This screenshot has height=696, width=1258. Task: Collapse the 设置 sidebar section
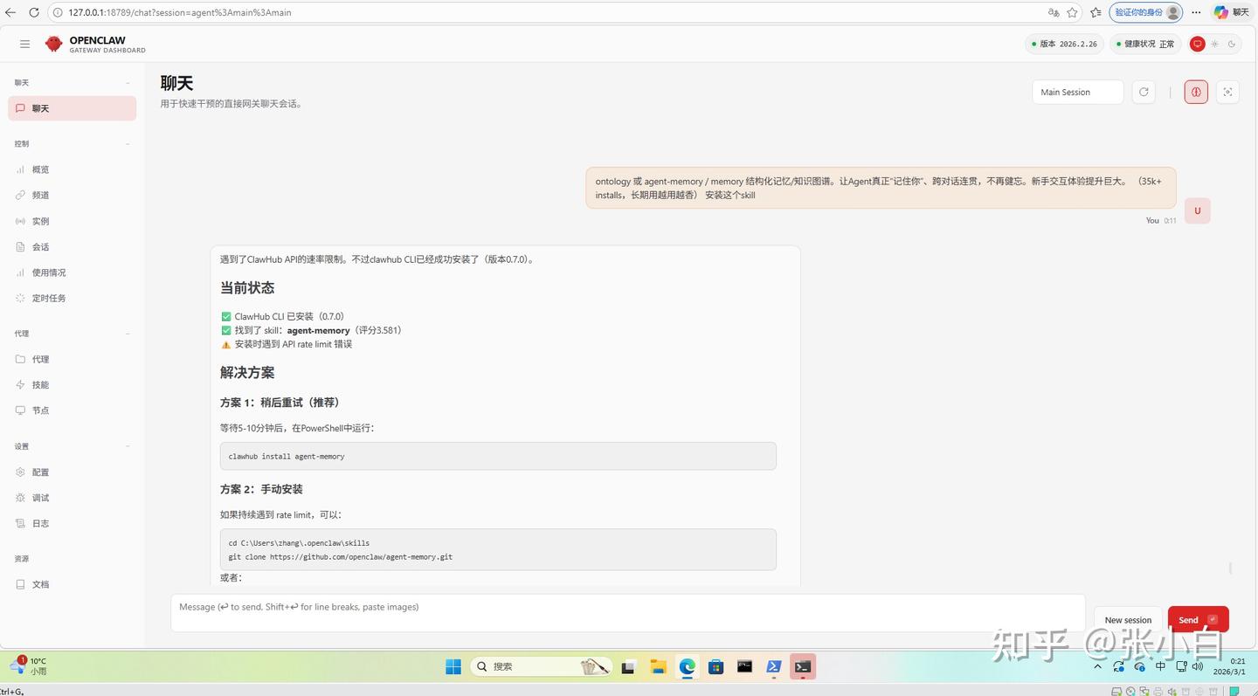pos(128,446)
